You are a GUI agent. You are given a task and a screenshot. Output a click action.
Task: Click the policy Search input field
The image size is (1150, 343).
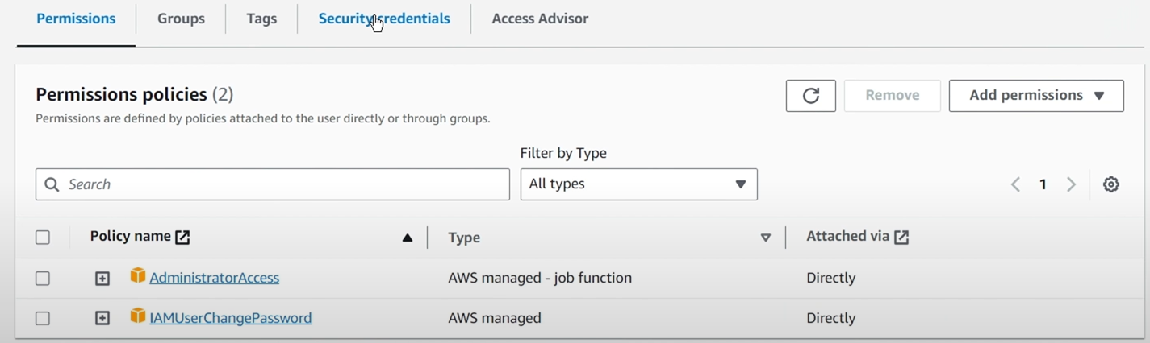tap(273, 184)
